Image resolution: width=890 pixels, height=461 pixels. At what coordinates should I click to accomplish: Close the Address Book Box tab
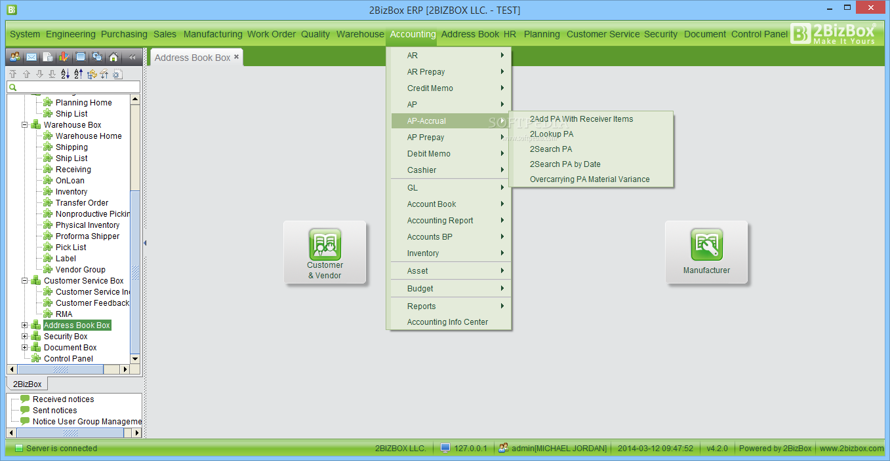tap(237, 57)
